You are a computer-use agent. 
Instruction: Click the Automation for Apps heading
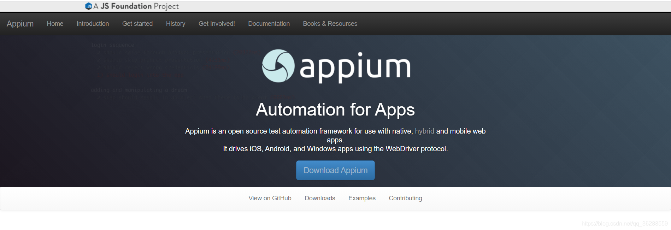335,110
